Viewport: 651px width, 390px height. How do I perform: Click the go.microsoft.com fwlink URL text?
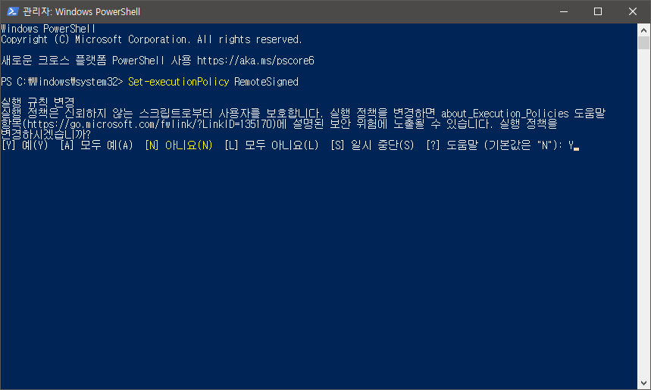click(x=151, y=124)
